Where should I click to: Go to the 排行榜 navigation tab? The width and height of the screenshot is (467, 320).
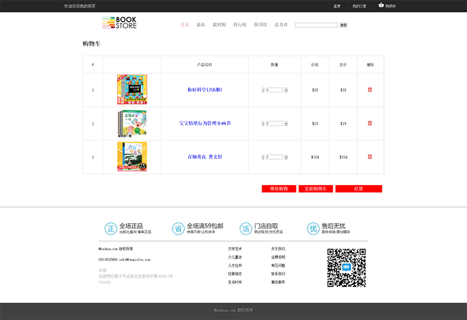tap(240, 25)
